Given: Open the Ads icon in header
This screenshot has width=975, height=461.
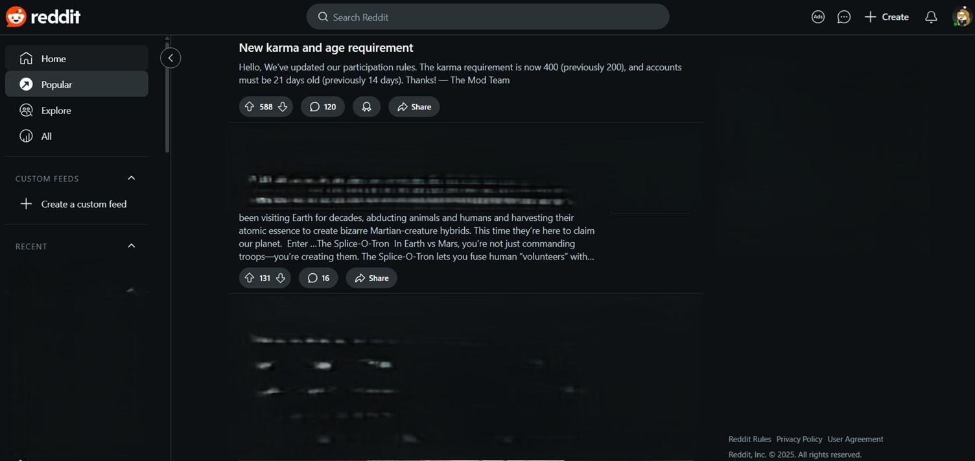Looking at the screenshot, I should (818, 17).
